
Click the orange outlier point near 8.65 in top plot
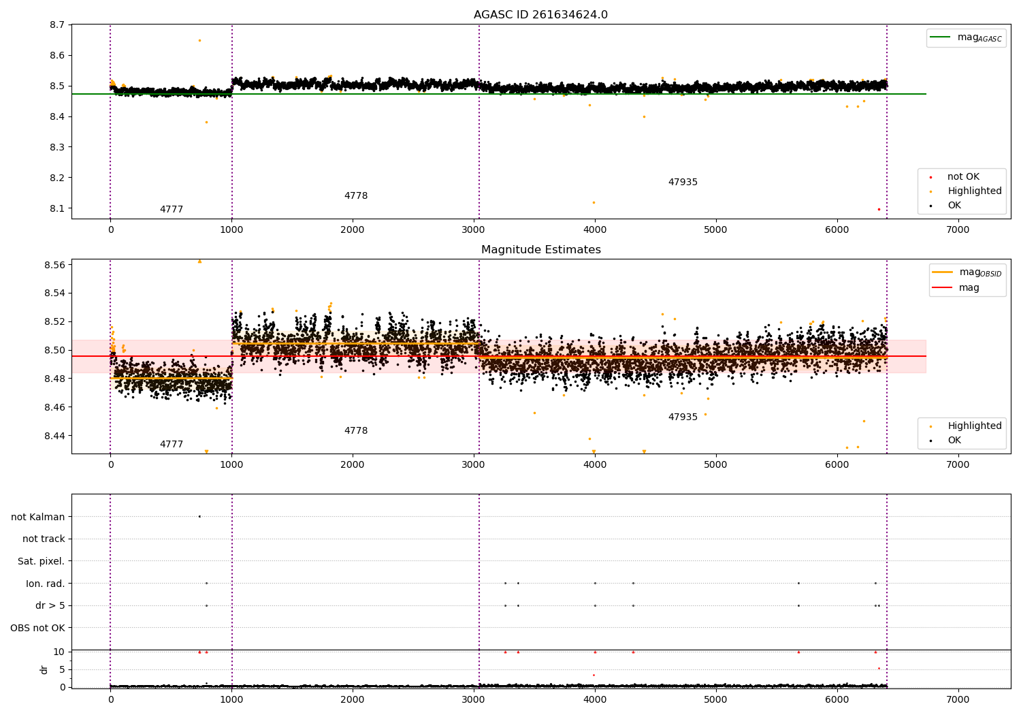coord(199,40)
